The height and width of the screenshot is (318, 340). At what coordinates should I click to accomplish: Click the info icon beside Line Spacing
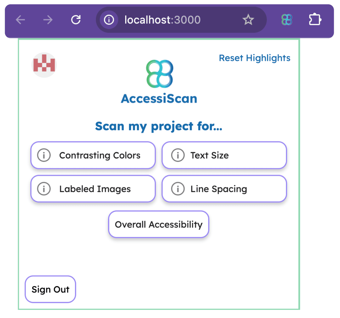pos(178,189)
